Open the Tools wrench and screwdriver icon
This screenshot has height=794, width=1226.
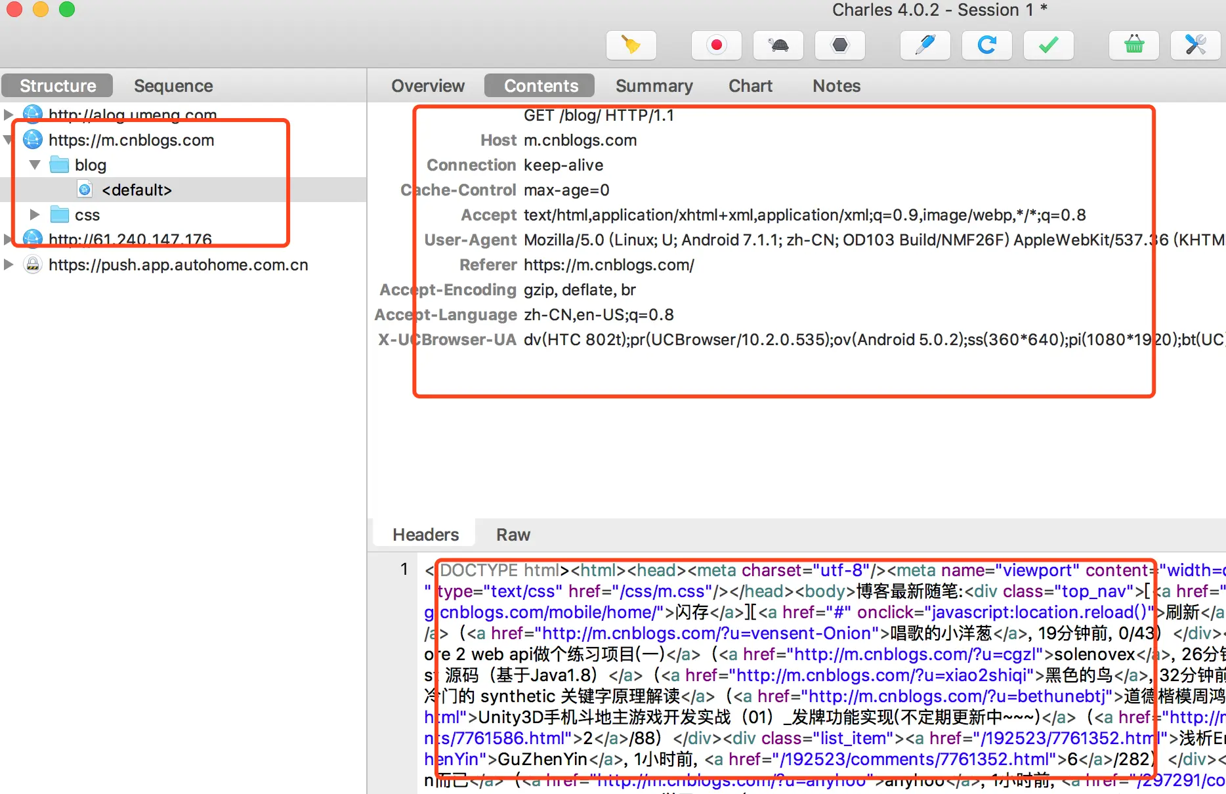(1196, 45)
